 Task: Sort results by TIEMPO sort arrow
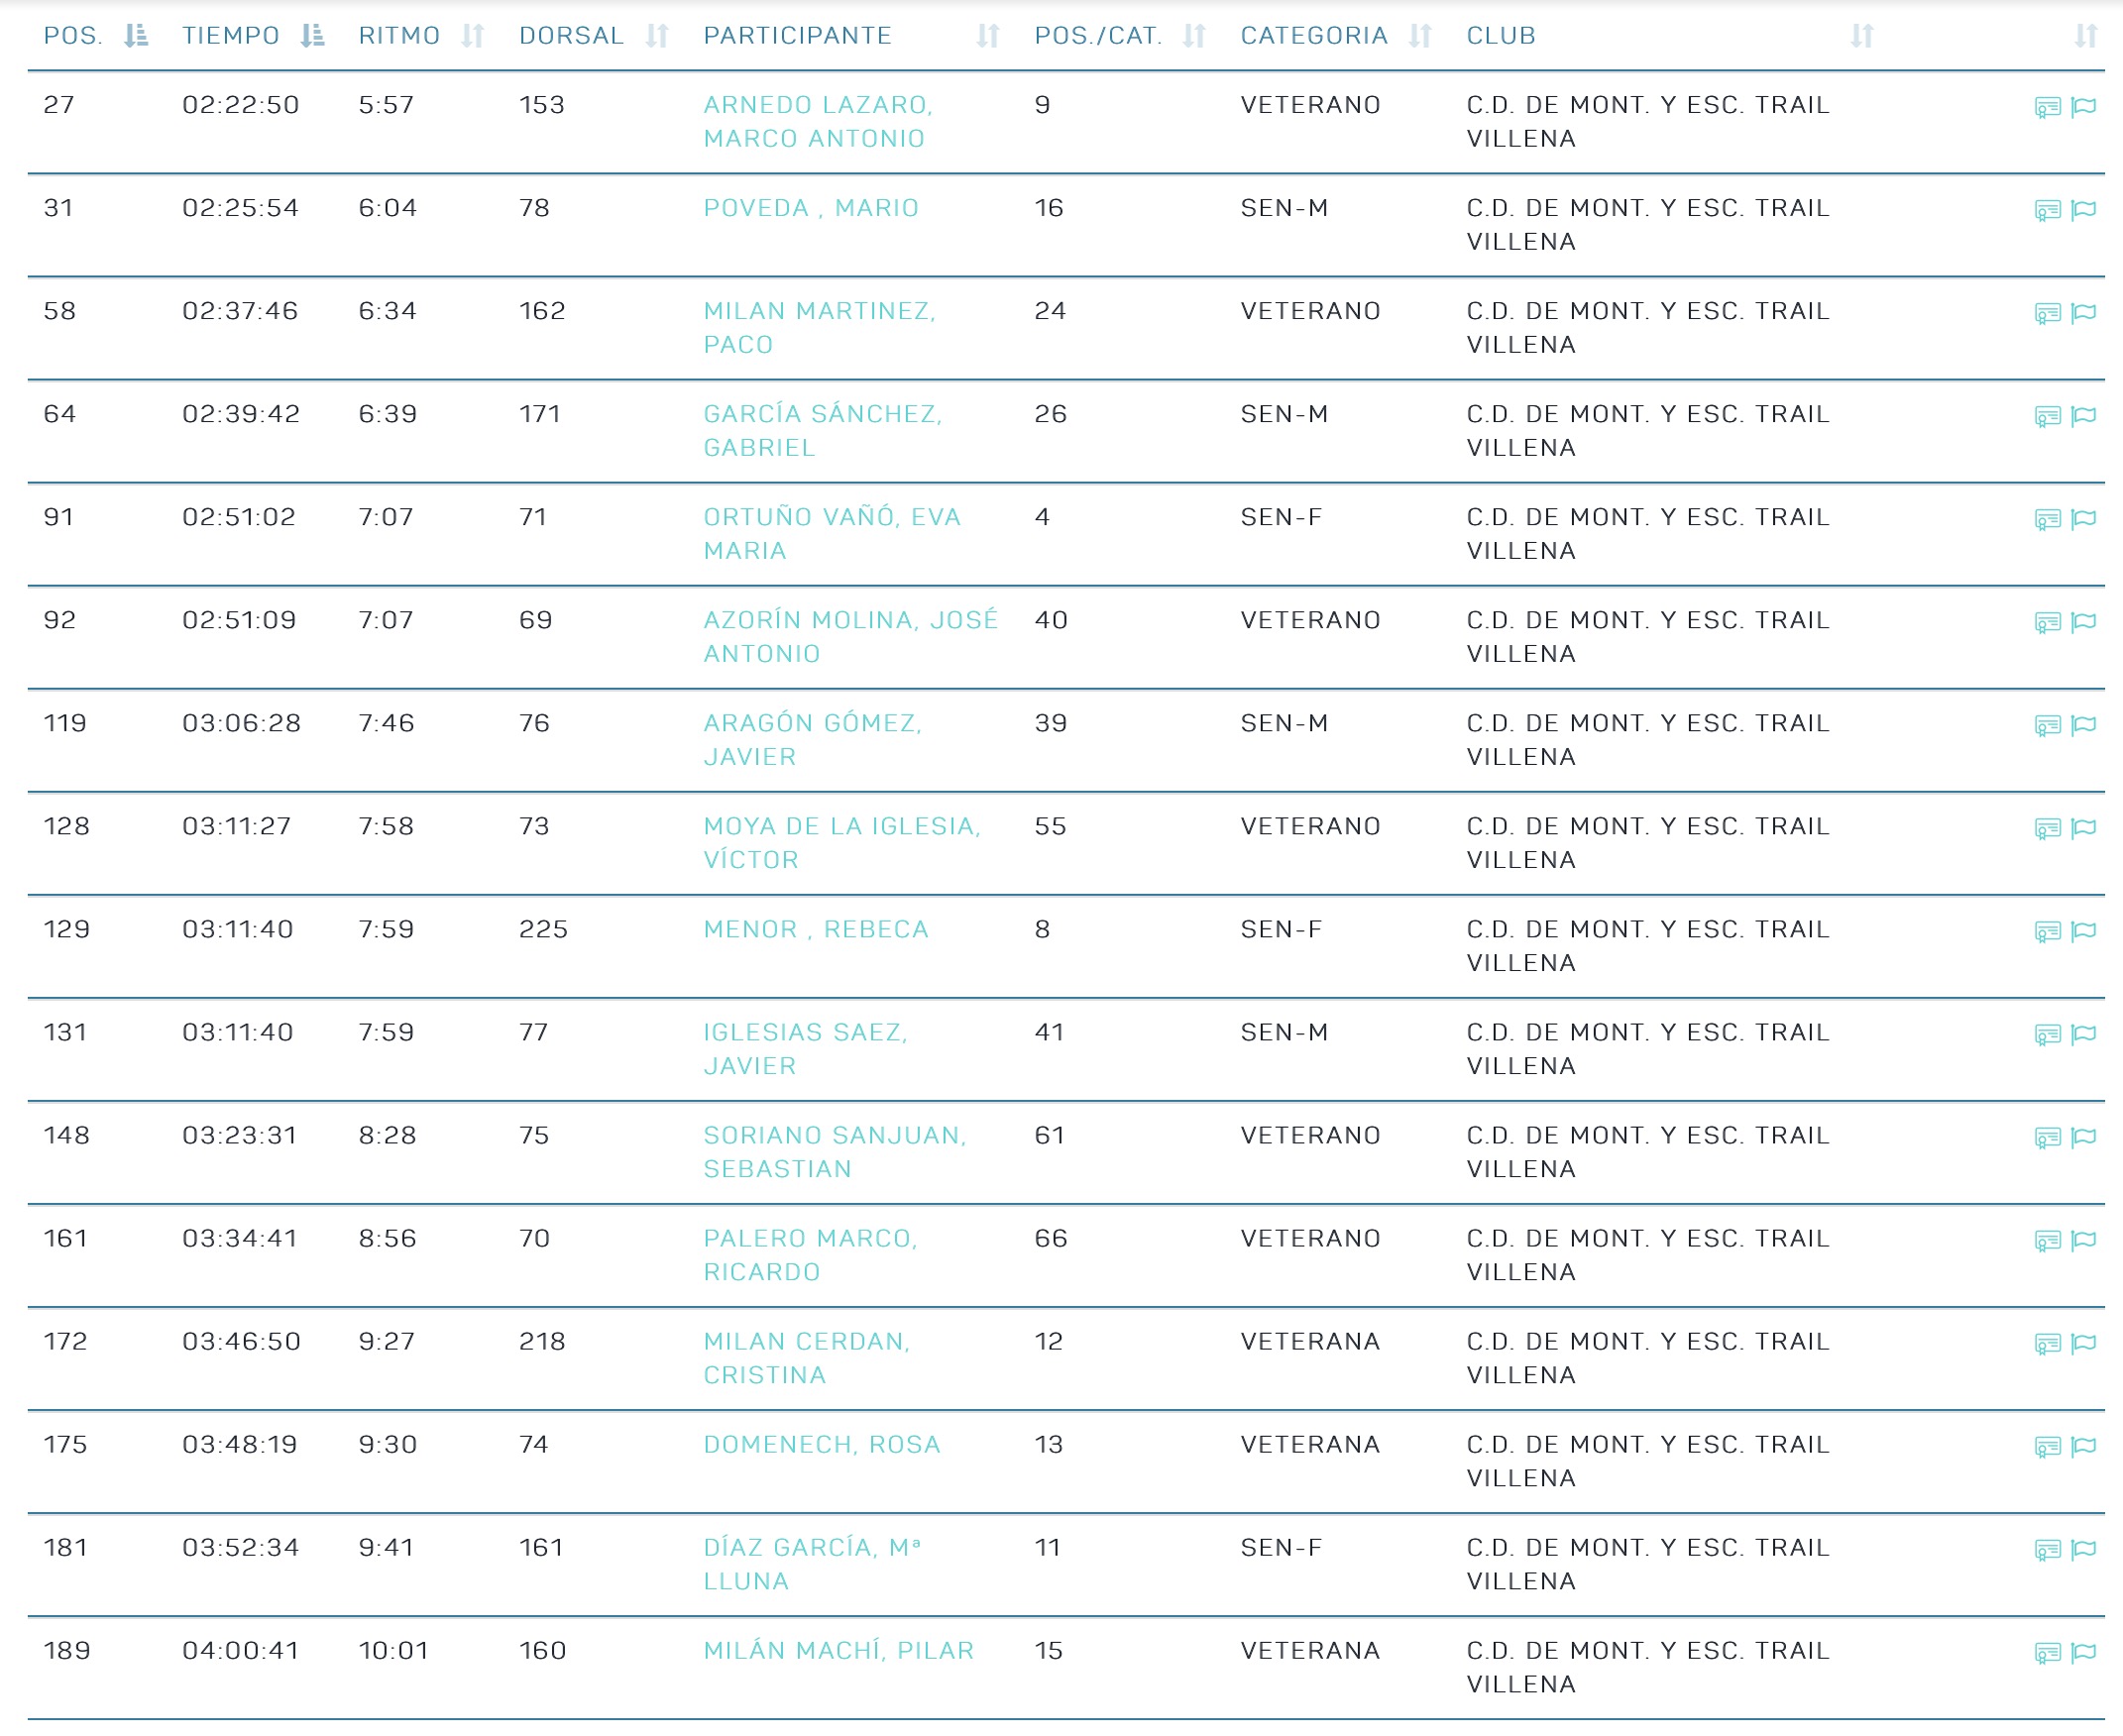312,36
